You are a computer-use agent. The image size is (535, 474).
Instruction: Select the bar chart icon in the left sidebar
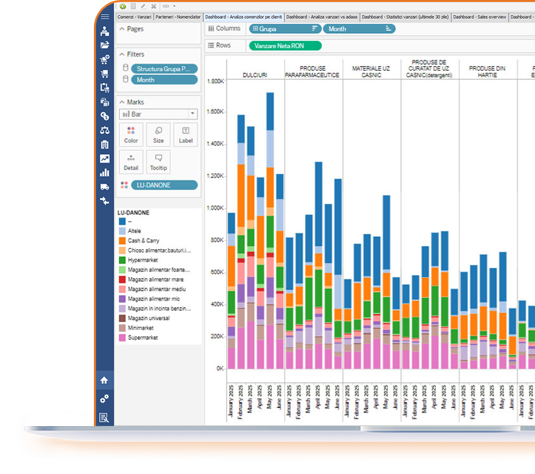coord(105,171)
